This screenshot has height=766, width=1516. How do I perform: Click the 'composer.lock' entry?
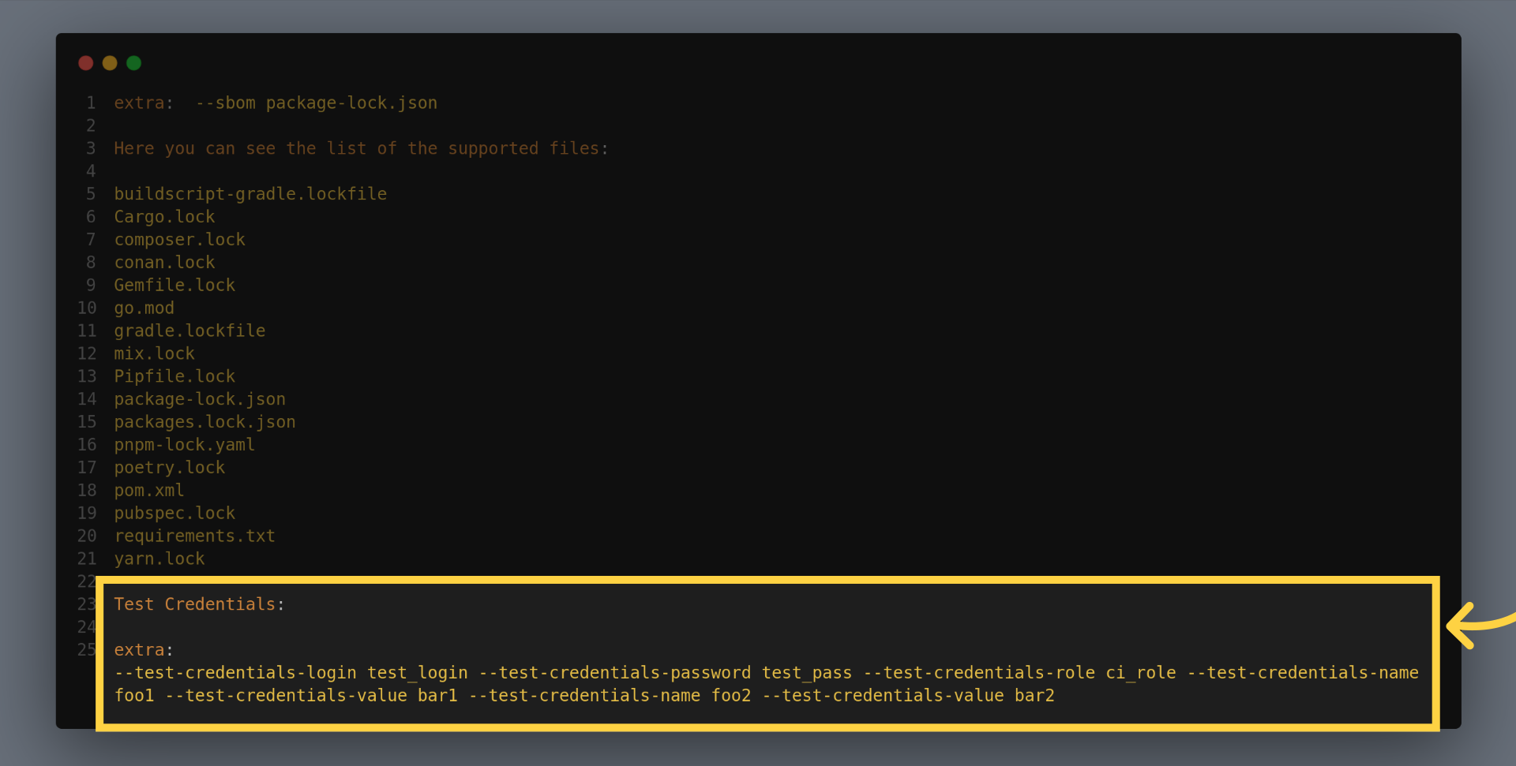[x=179, y=240]
